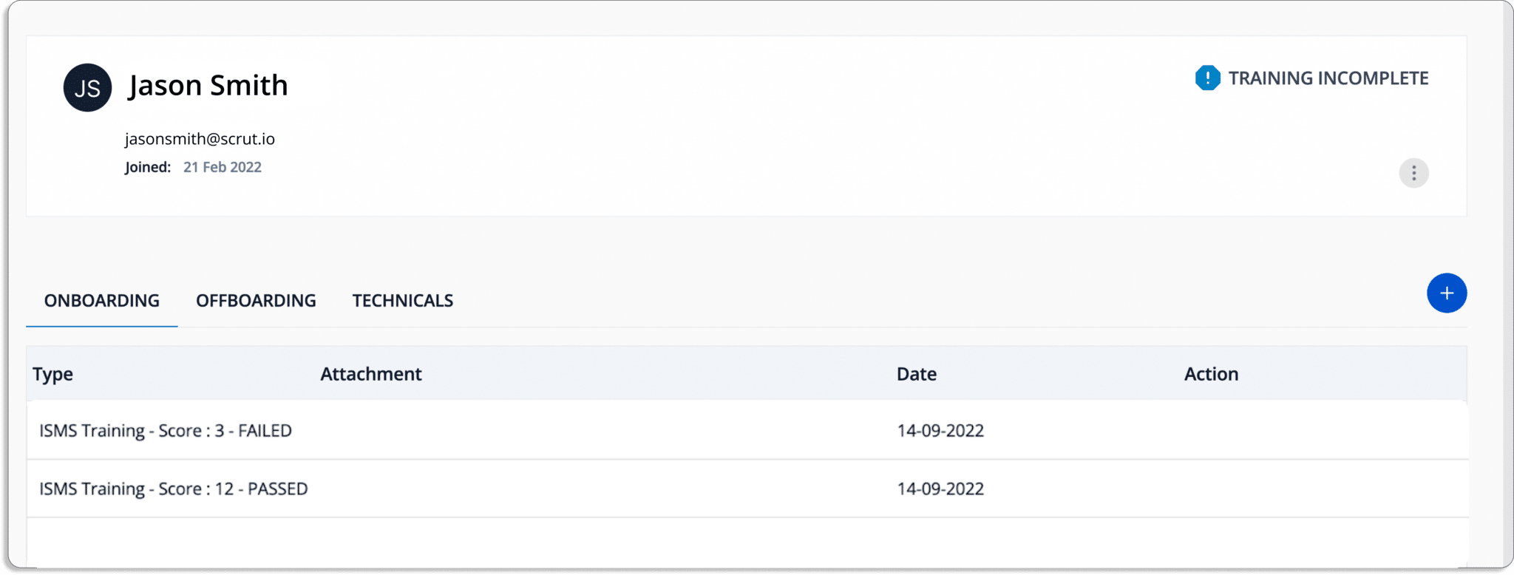1514x575 pixels.
Task: Switch to the OFFBOARDING tab
Action: point(256,301)
